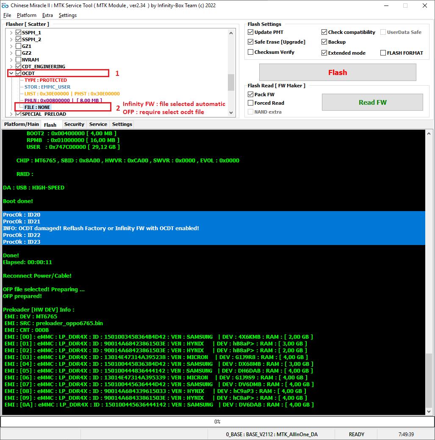Select the FILE : NONE entry
This screenshot has height=440, width=435.
click(x=37, y=107)
